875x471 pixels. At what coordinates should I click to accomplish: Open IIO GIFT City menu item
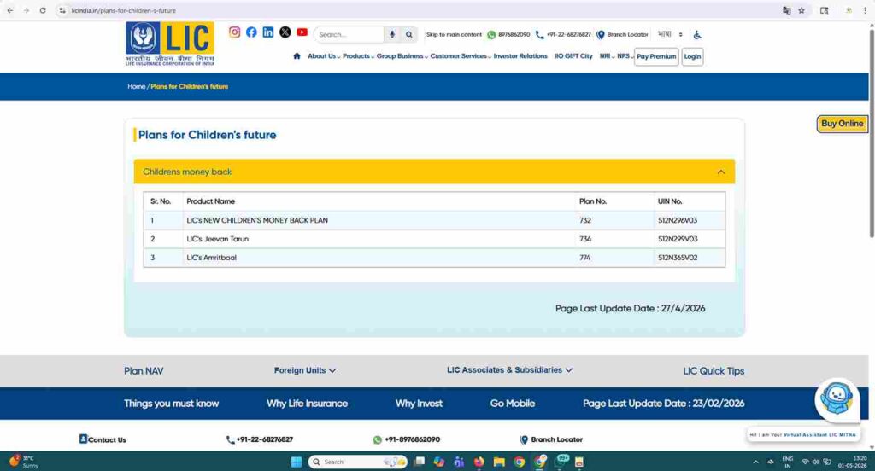tap(573, 56)
